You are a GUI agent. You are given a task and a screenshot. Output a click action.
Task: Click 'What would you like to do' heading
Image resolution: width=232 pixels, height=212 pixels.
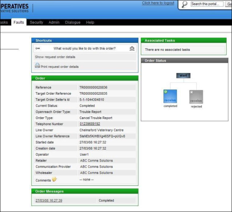pos(85,49)
